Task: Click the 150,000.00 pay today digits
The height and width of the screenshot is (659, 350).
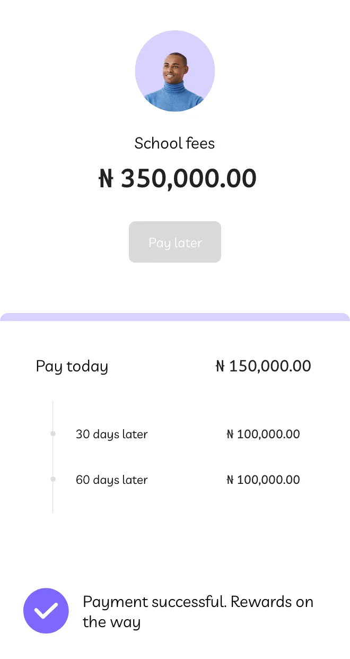Action: (x=270, y=366)
